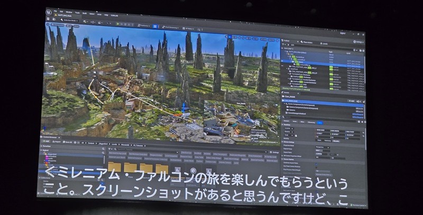
Task: Click the viewport Show flags button
Action: click(77, 26)
